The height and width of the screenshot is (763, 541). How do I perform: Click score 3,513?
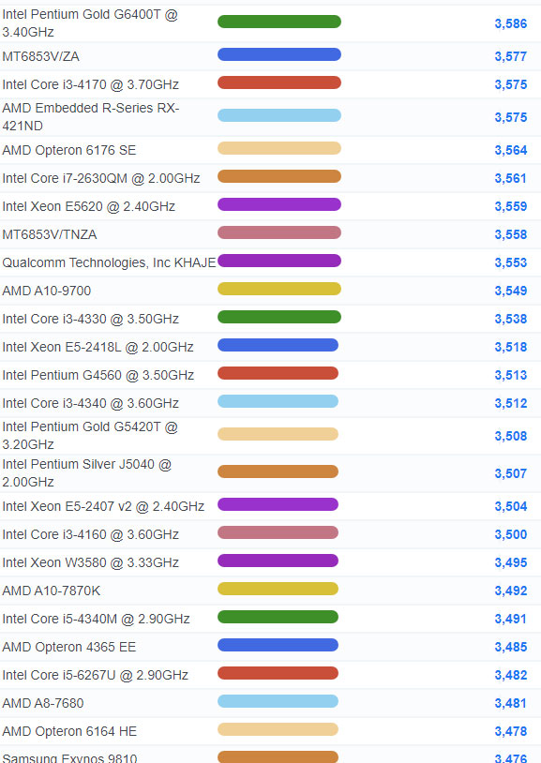(511, 376)
